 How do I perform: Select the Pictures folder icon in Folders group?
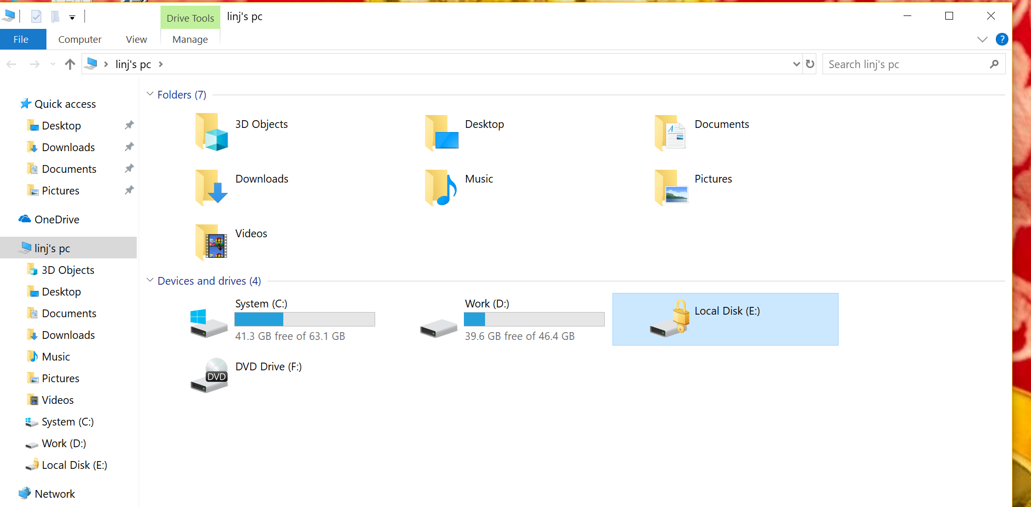(670, 187)
